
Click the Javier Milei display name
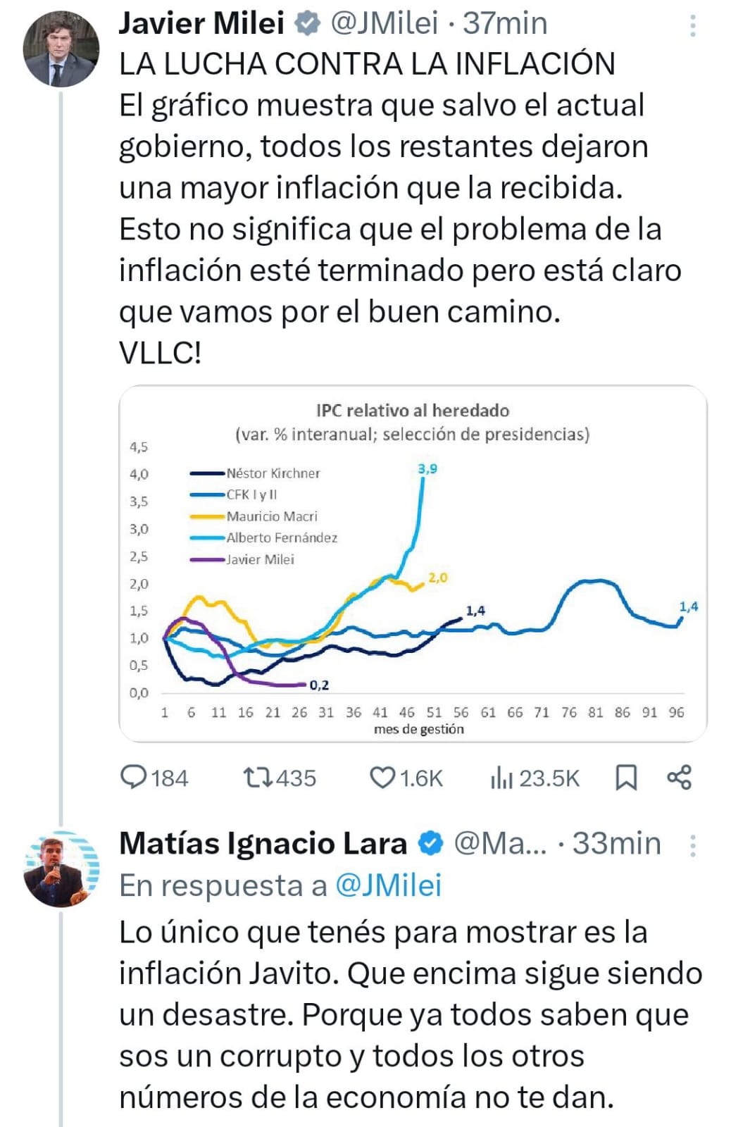(201, 24)
